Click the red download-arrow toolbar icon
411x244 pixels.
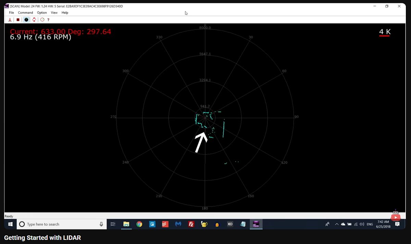(x=10, y=20)
